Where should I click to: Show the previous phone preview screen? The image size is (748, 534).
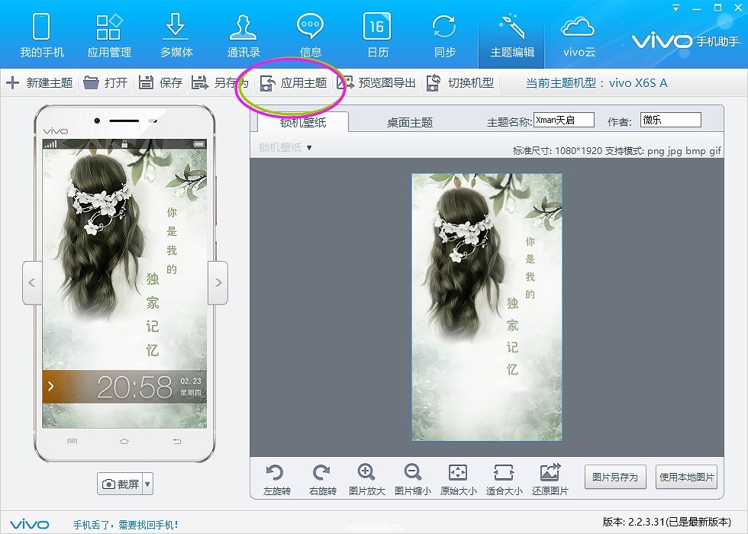[x=32, y=283]
